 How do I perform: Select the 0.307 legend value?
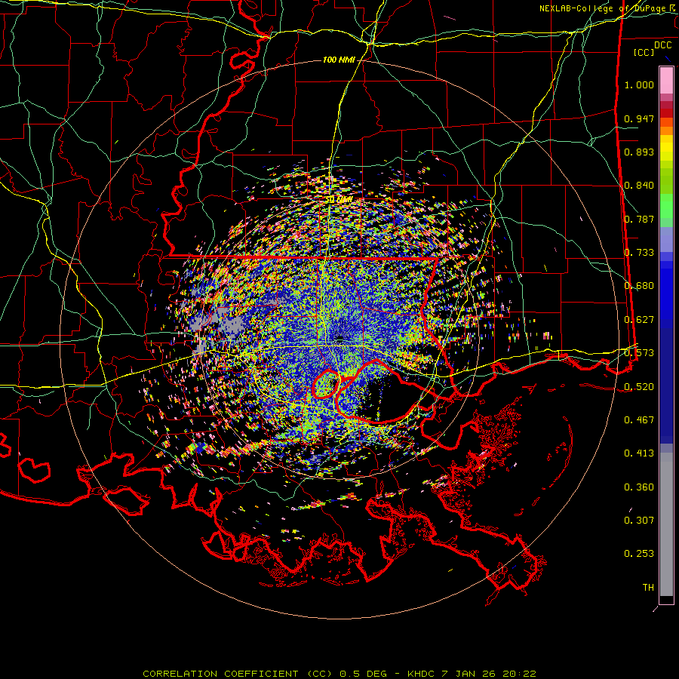tap(639, 520)
